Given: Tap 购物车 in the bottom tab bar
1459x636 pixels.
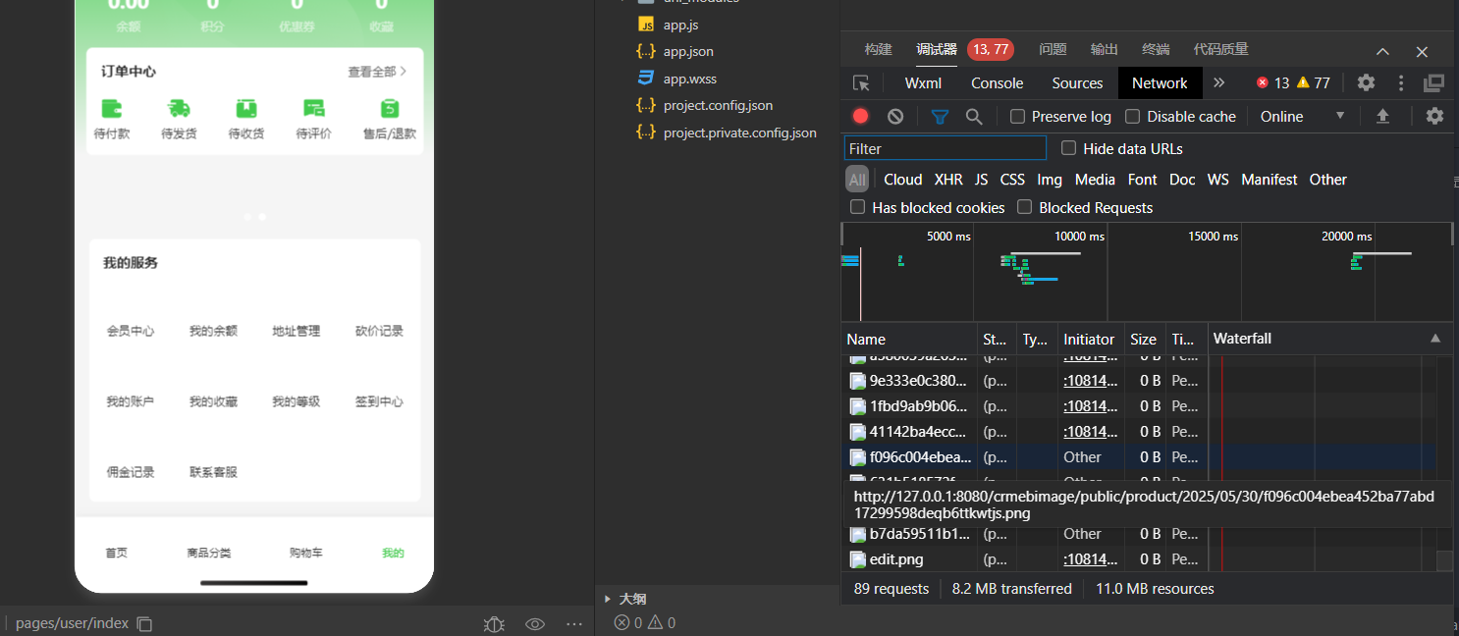Looking at the screenshot, I should (x=306, y=553).
